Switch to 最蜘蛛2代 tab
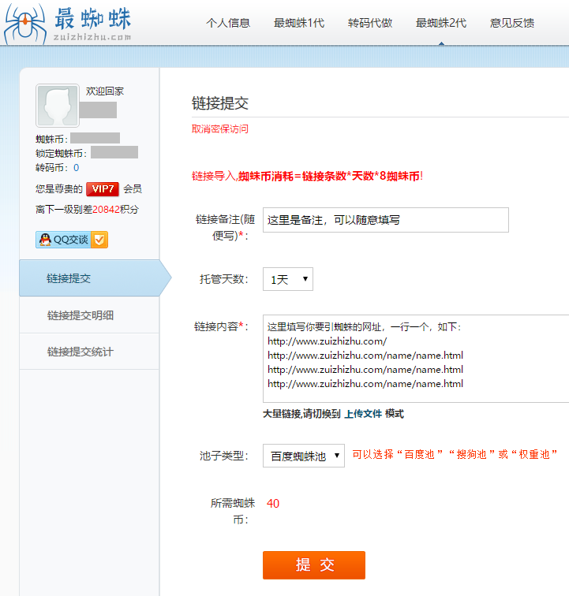 point(441,23)
